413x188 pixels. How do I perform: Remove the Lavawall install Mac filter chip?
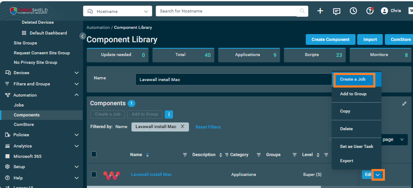(182, 127)
